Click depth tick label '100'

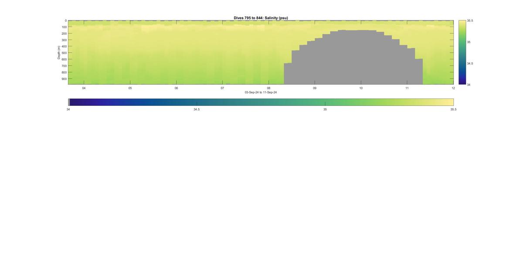pyautogui.click(x=64, y=27)
